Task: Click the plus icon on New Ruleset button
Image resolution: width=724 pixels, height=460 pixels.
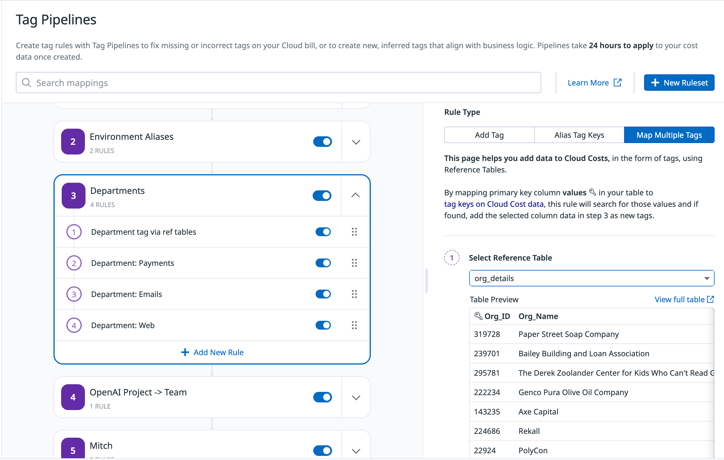Action: [655, 82]
